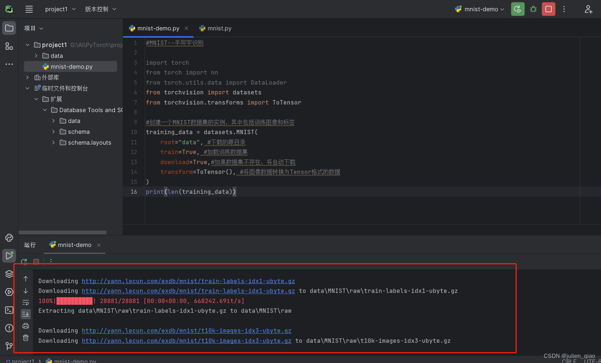Screen dimensions: 601x363
Task: Open the project1 project dropdown
Action: tap(60, 9)
